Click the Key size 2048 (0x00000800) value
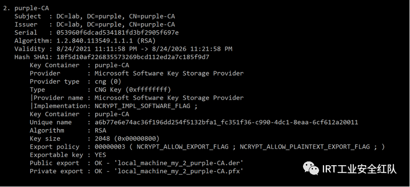 coord(127,138)
